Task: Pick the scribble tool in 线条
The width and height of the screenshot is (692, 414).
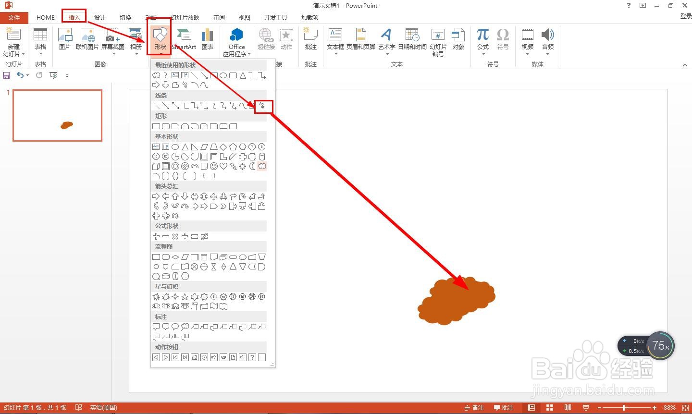Action: (x=262, y=106)
